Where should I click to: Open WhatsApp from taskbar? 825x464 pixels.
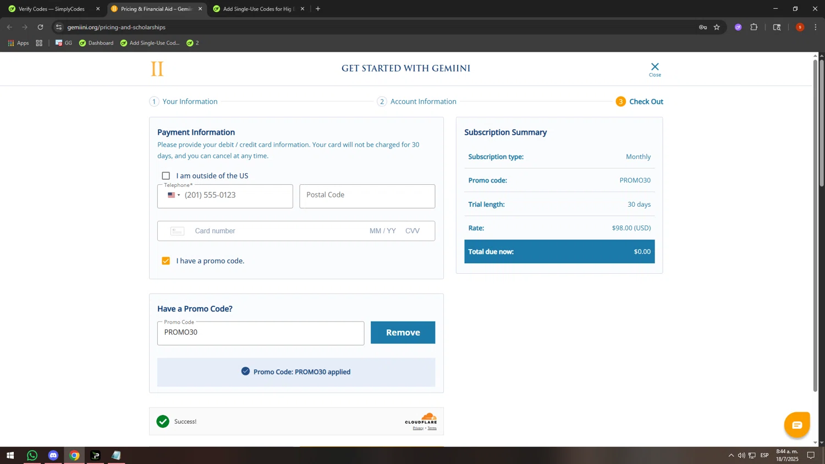pos(32,455)
